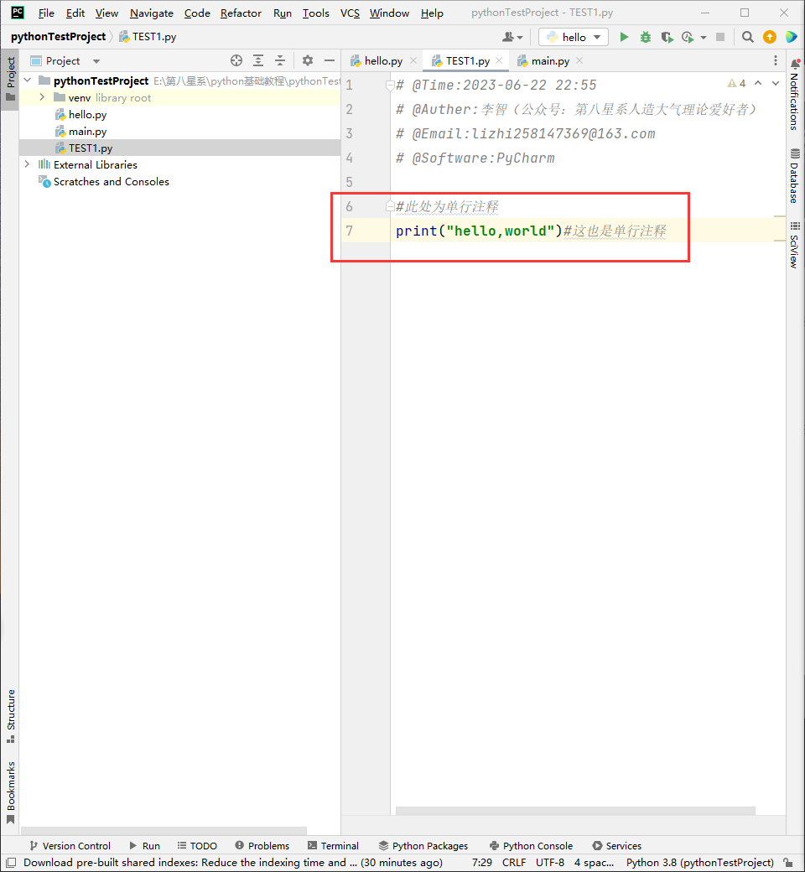Close the main.py editor tab
Screen dimensions: 805x872
click(579, 60)
